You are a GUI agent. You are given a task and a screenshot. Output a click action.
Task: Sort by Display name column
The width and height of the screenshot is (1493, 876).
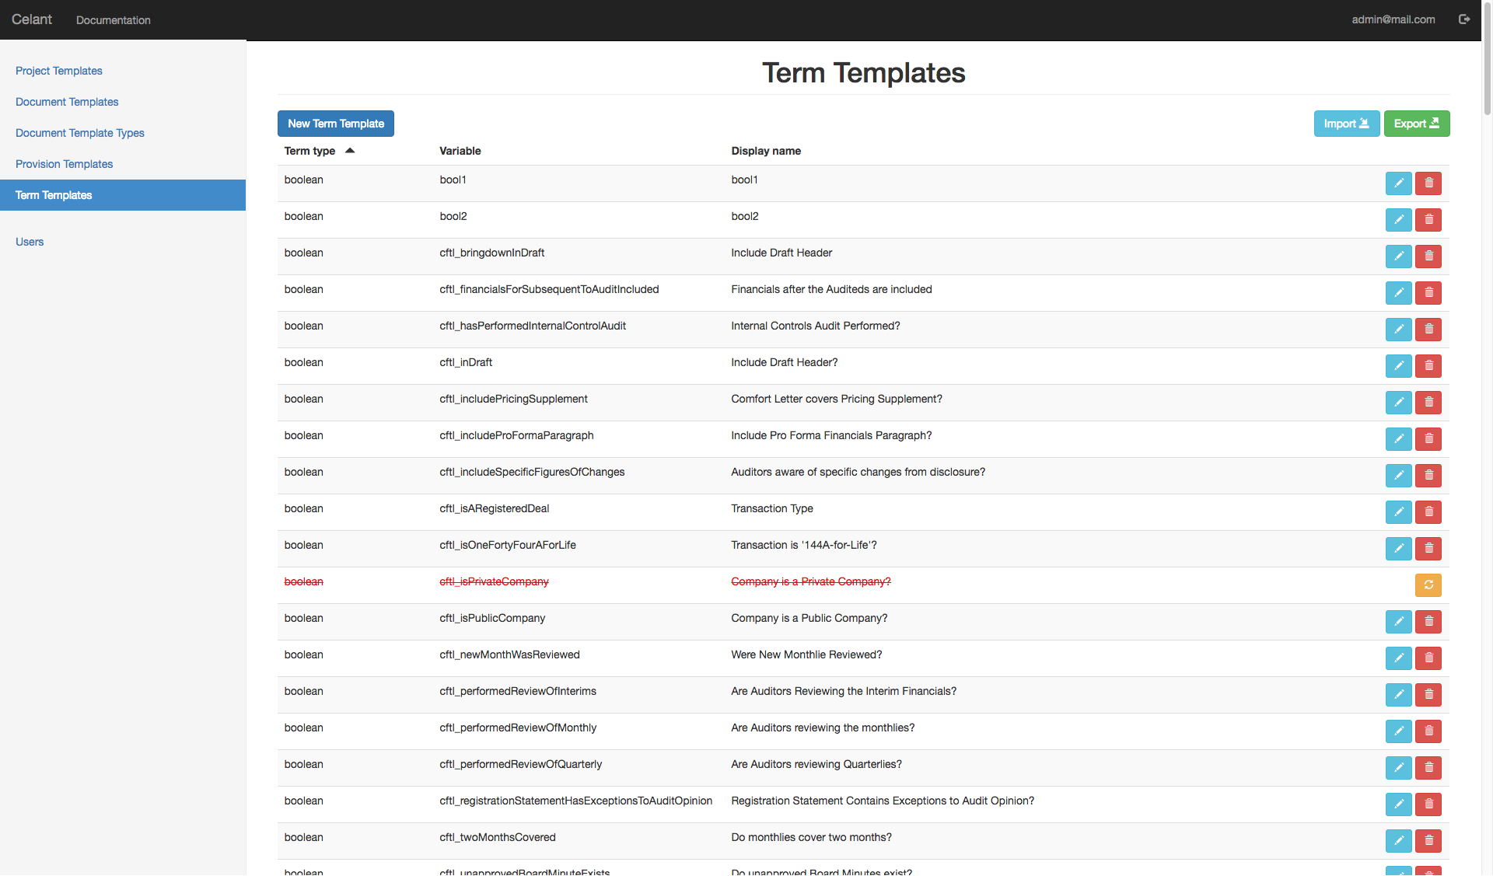tap(766, 151)
